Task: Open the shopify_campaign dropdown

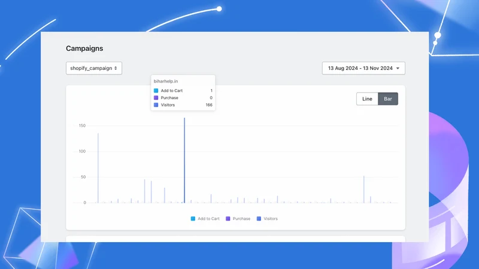Action: (94, 68)
